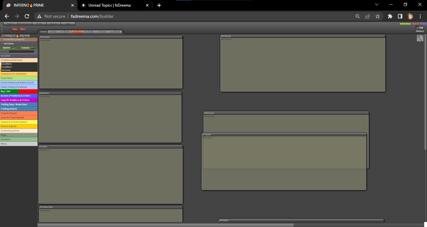Screen dimensions: 427x227
Task: Select the M15 pinbar area title bar
Action: [111, 37]
